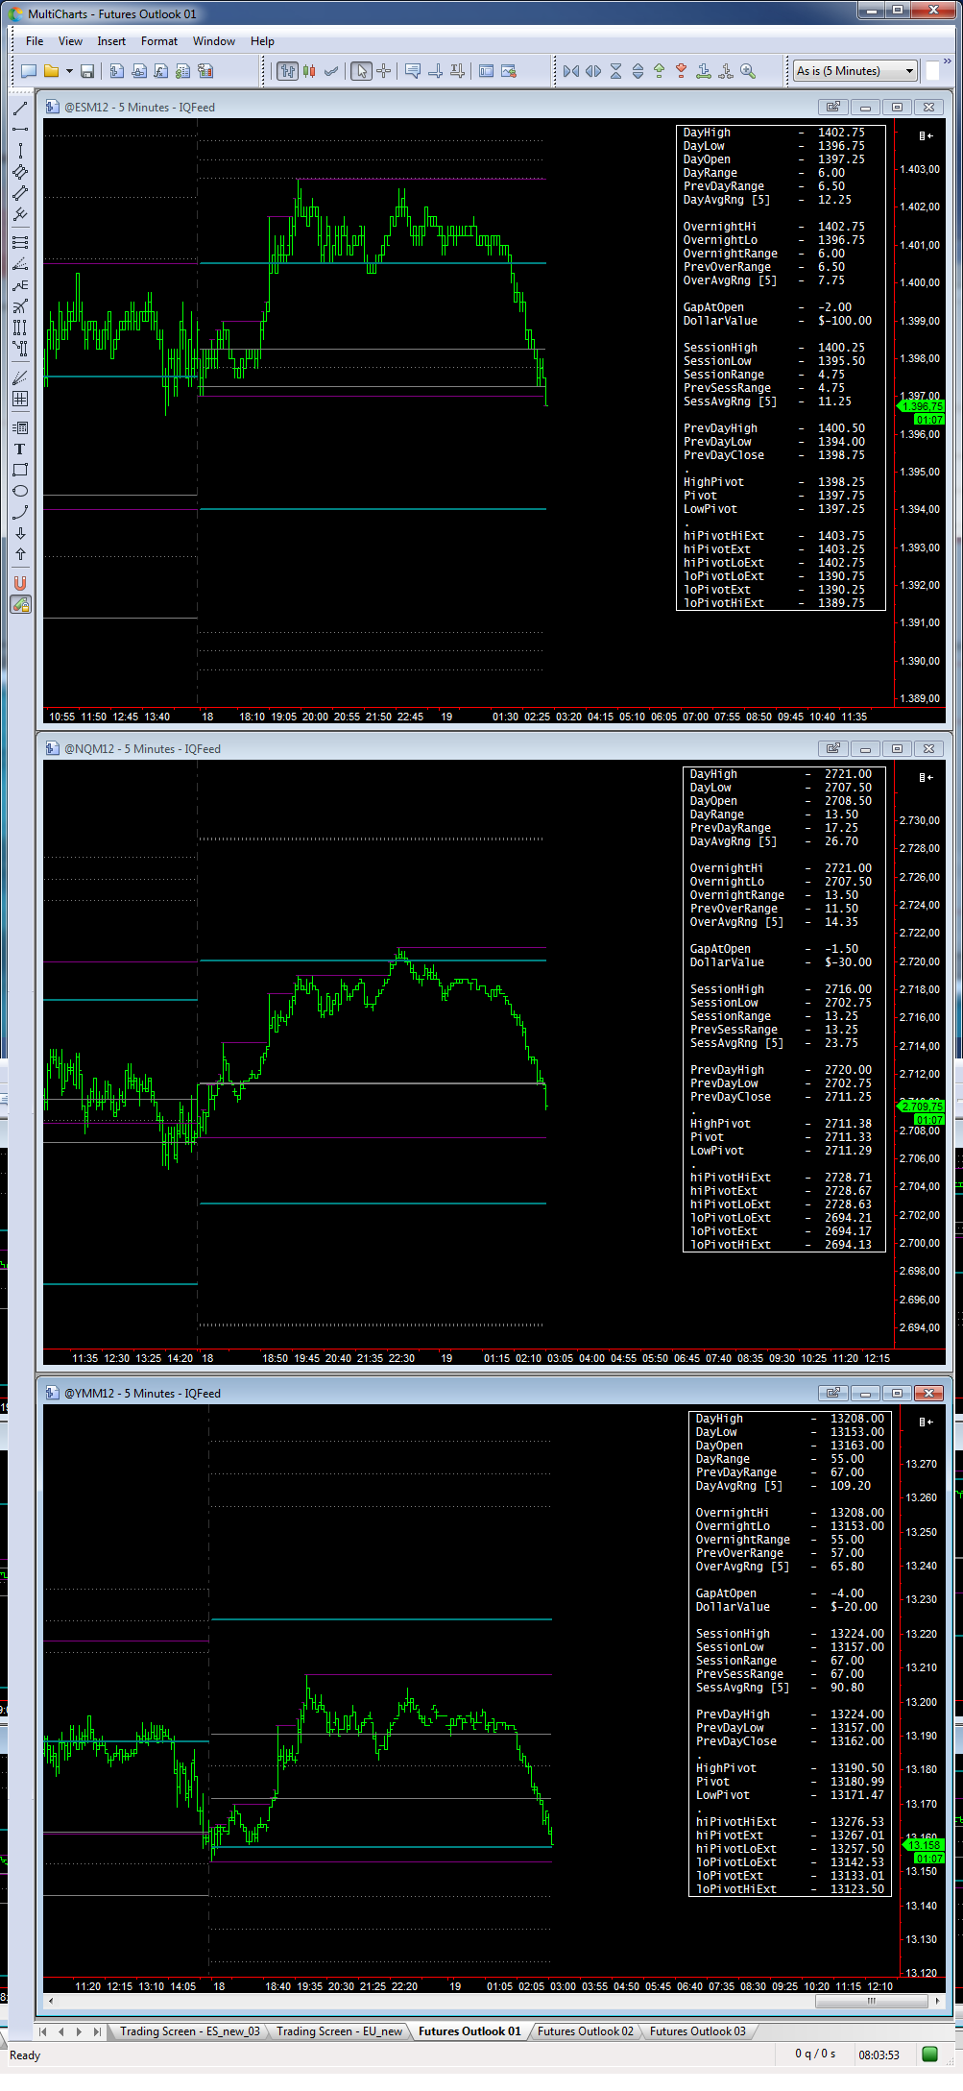963x2091 pixels.
Task: Click the Open folder toolbar icon
Action: coord(52,71)
